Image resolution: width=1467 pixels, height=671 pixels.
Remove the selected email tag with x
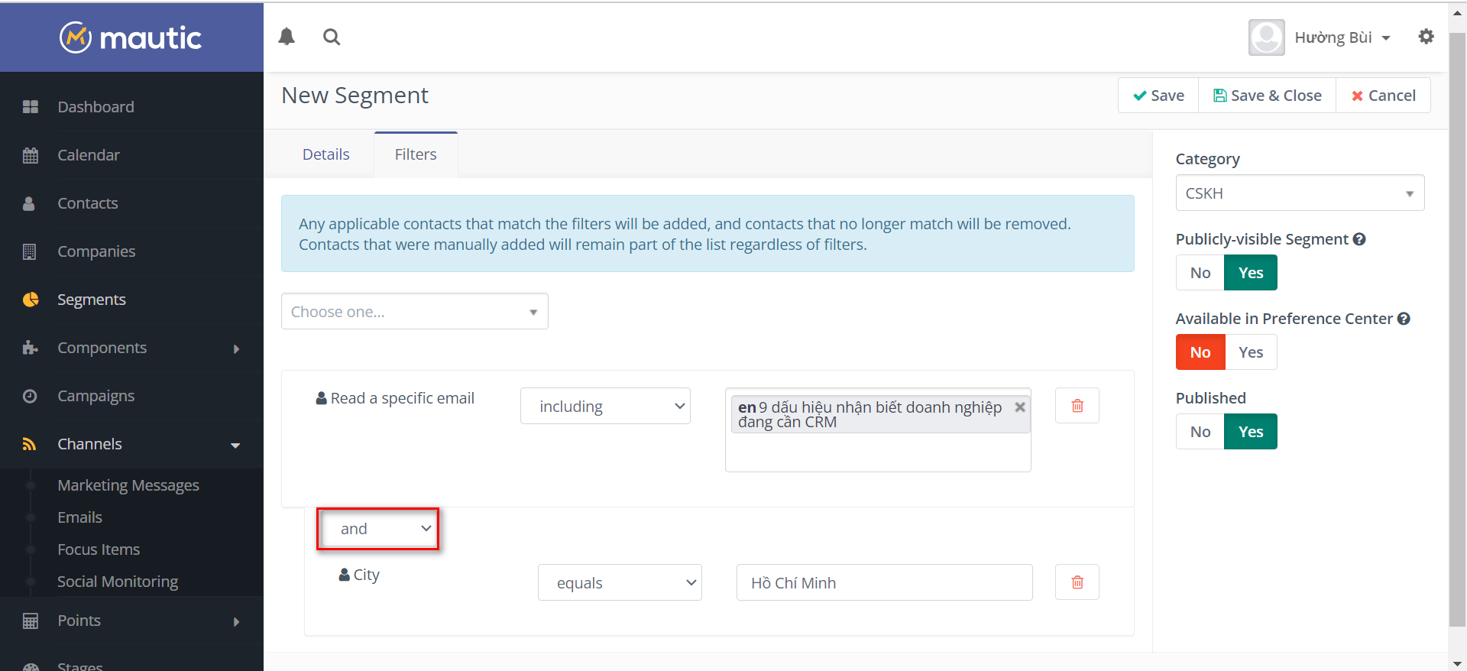click(1019, 407)
